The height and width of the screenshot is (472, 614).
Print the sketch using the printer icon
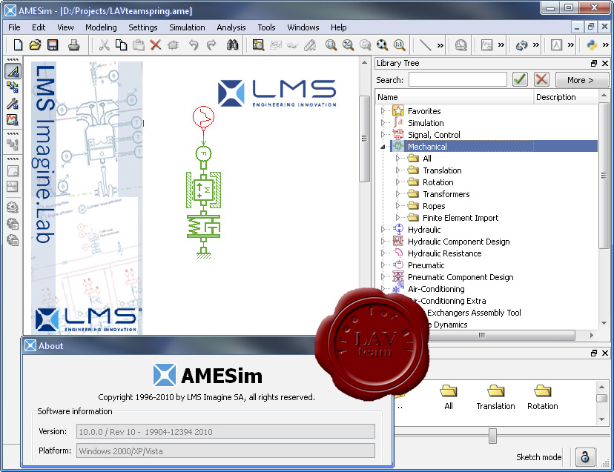point(73,45)
